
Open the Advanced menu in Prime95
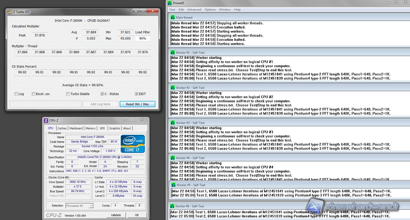pos(194,10)
